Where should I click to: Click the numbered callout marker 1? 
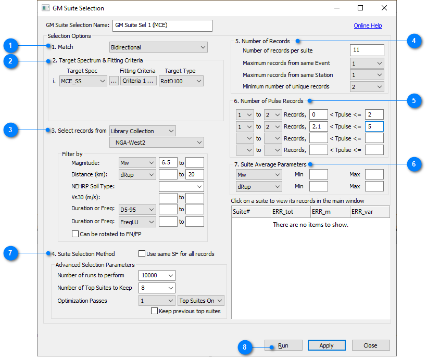10,46
